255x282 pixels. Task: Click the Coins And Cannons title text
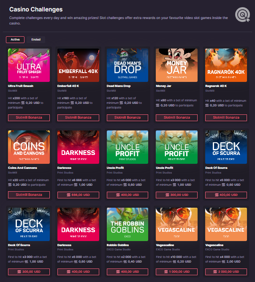22,168
